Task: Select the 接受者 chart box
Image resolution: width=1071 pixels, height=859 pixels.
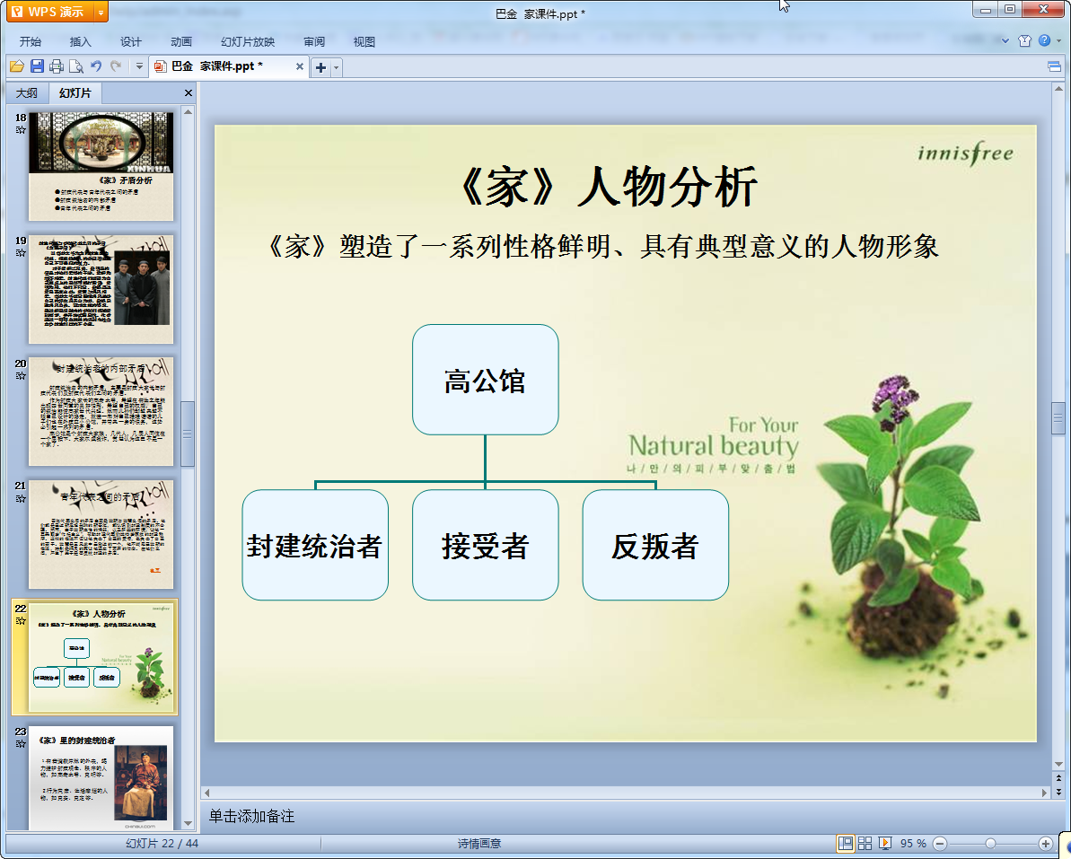Action: coord(486,545)
